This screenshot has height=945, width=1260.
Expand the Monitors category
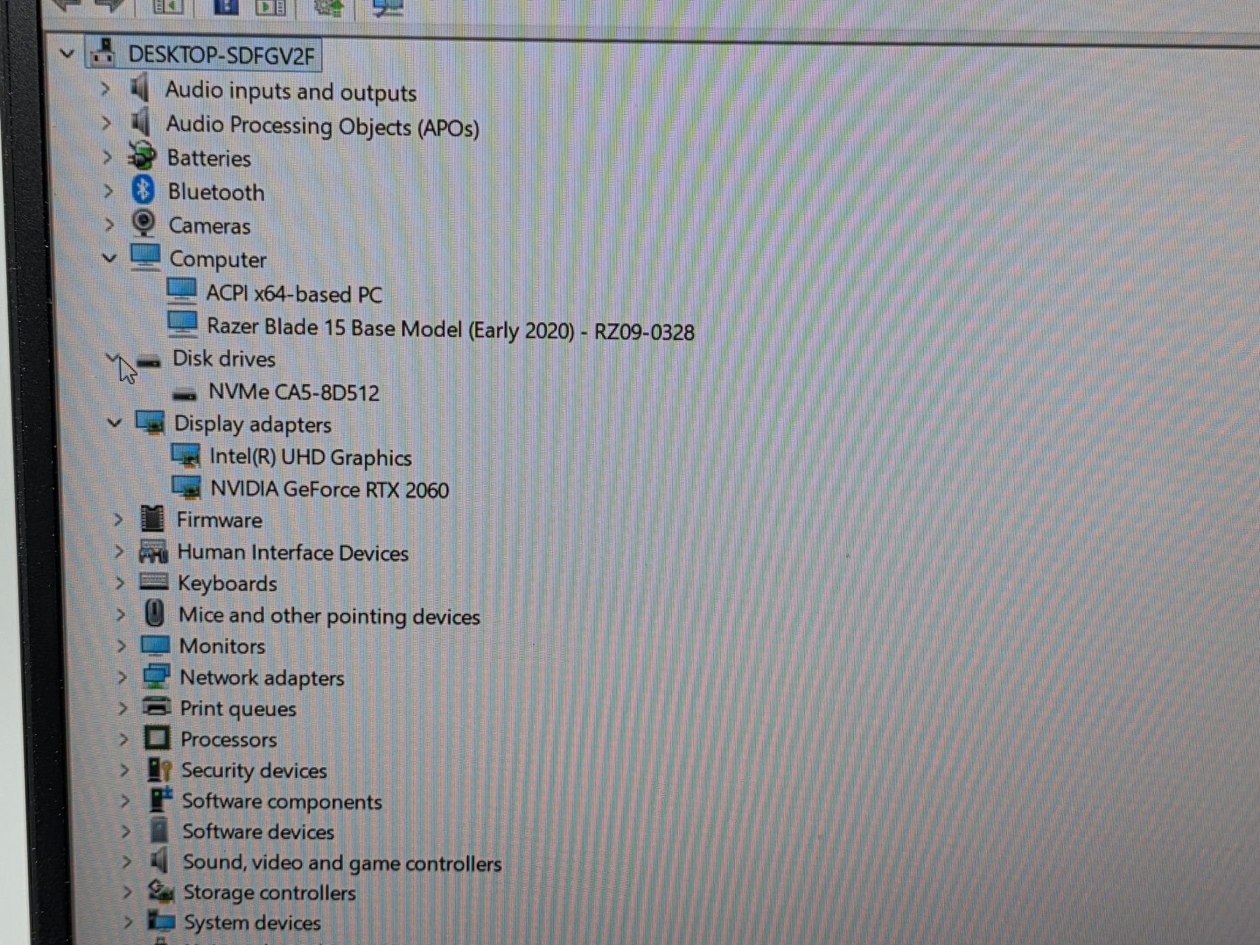pos(121,645)
